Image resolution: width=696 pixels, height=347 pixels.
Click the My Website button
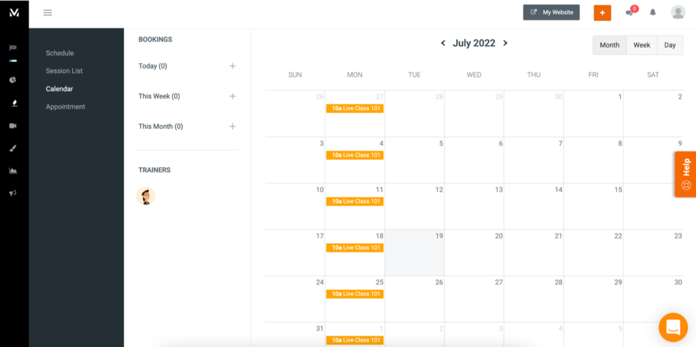click(551, 12)
